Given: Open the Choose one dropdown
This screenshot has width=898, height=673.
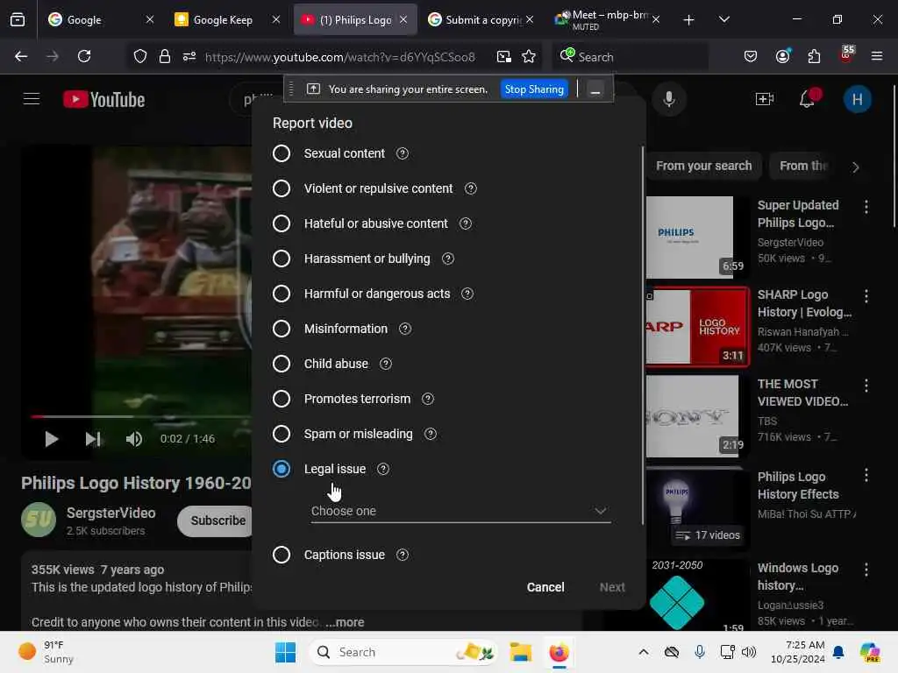Looking at the screenshot, I should coord(460,511).
